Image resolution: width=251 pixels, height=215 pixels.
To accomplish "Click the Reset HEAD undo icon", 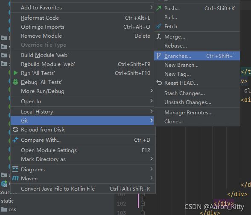I will click(159, 83).
